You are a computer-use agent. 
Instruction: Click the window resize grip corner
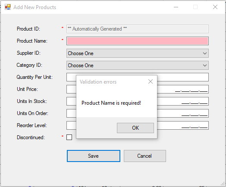click(x=223, y=184)
